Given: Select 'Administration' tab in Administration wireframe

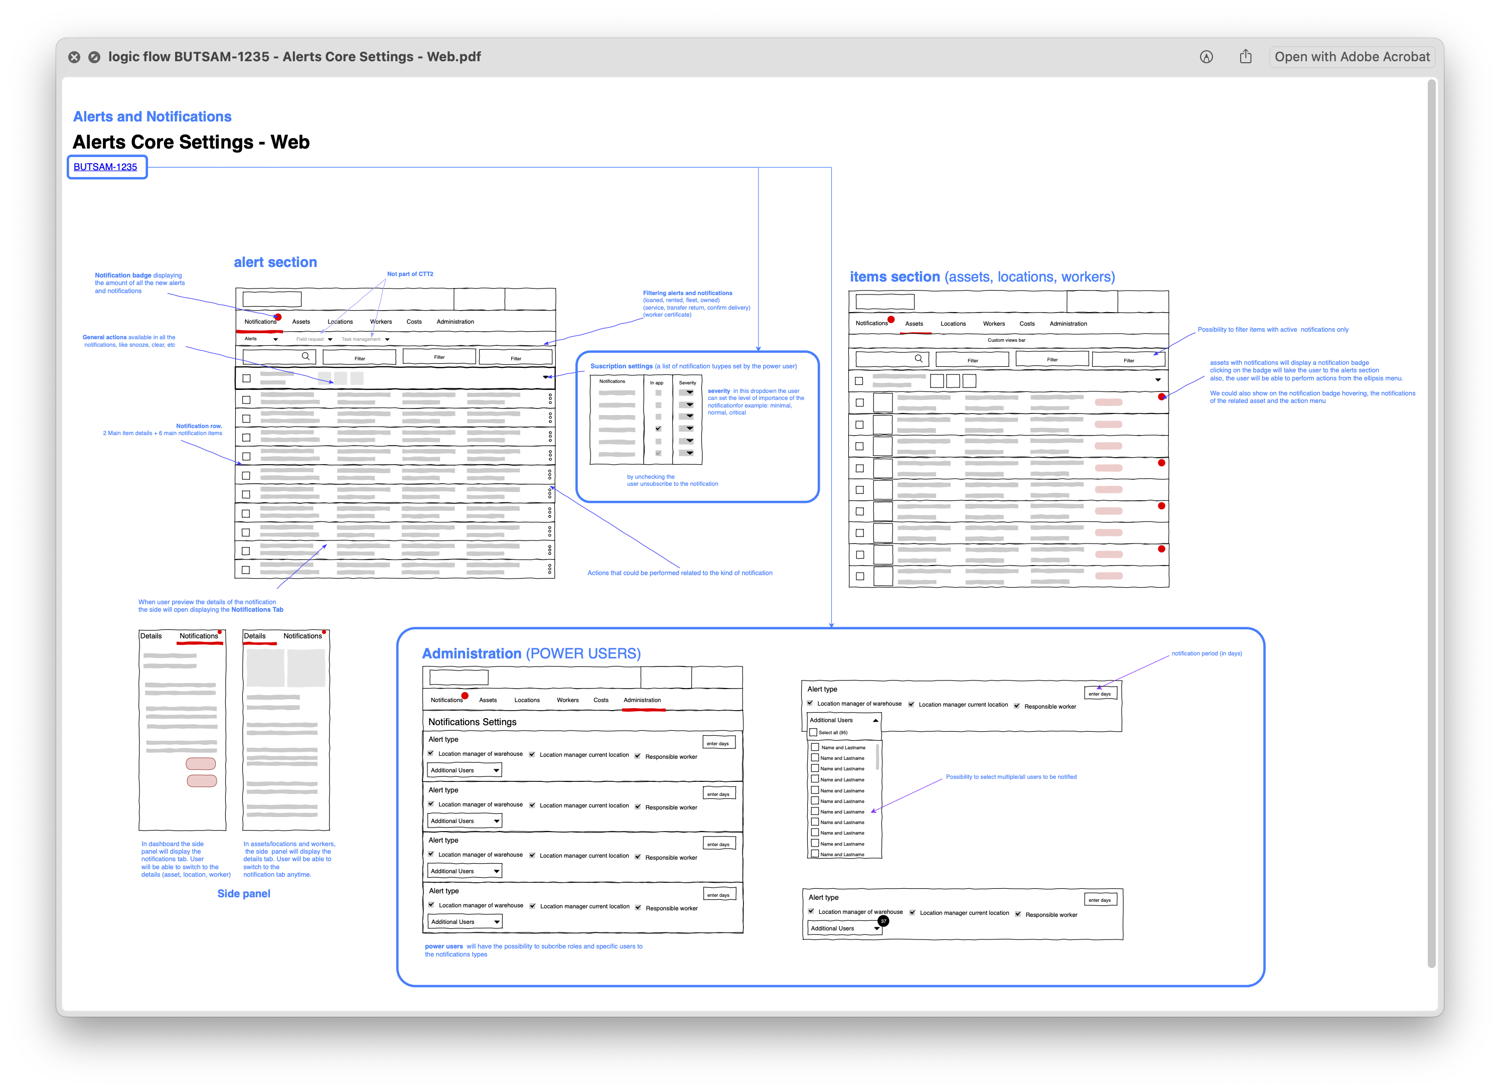Looking at the screenshot, I should [642, 700].
